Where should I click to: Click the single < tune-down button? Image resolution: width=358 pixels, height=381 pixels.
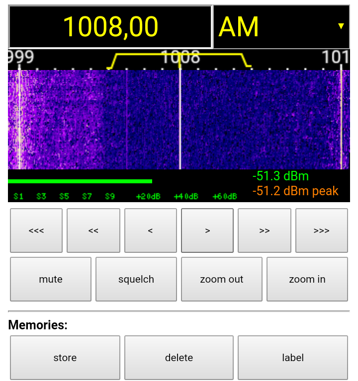click(150, 230)
